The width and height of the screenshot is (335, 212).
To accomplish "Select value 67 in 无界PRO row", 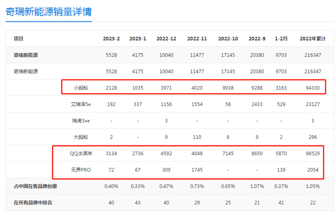I will point(138,170).
